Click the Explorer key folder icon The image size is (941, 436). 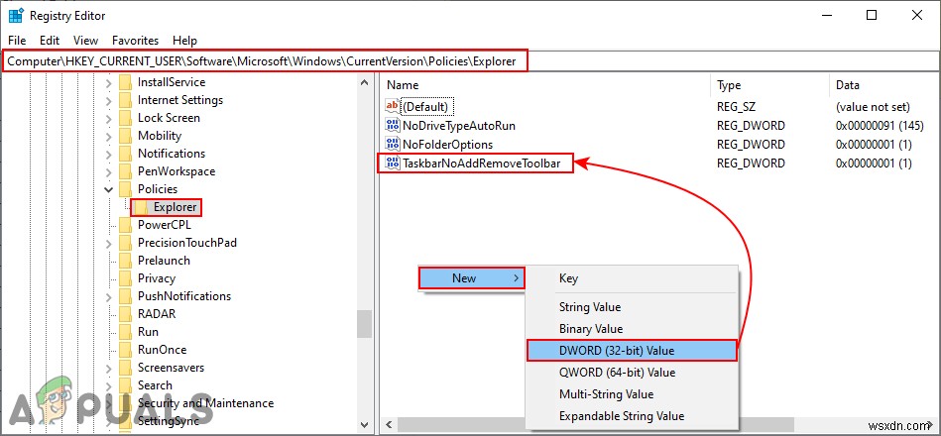141,207
